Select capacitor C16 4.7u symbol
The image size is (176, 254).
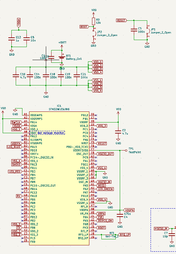click(16, 76)
